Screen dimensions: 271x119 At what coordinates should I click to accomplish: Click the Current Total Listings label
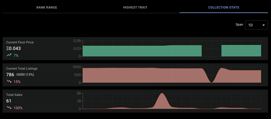[22, 68]
